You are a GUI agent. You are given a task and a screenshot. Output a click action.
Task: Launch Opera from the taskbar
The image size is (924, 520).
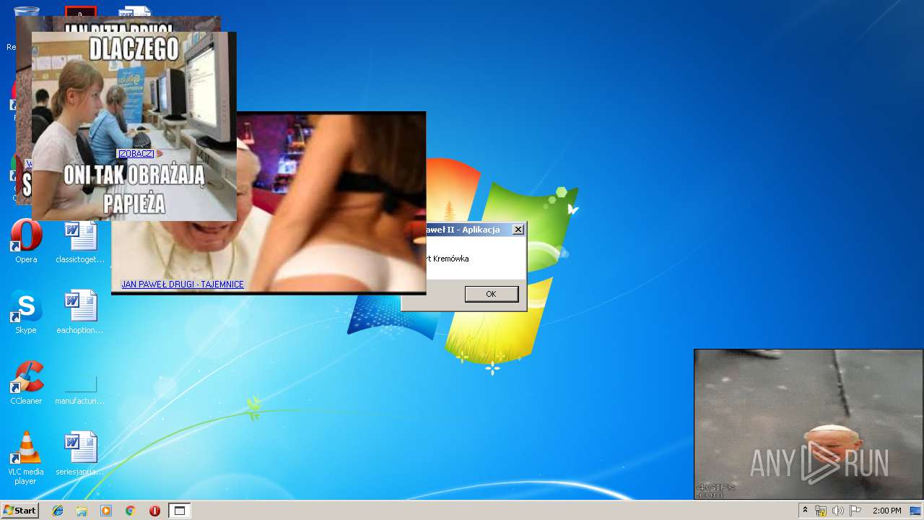pyautogui.click(x=154, y=511)
